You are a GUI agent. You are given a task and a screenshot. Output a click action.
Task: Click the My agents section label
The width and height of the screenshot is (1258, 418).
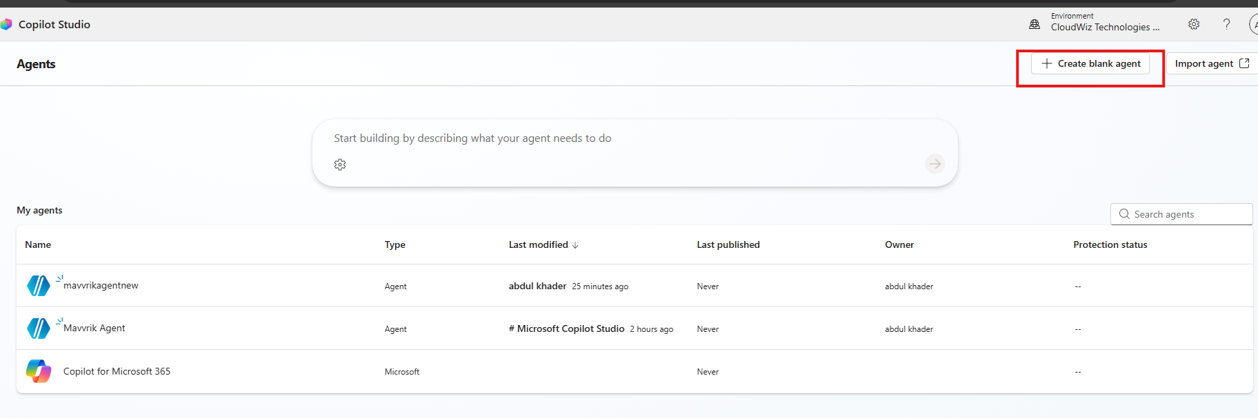[39, 210]
